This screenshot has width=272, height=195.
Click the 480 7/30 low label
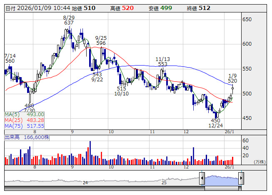click(29, 108)
